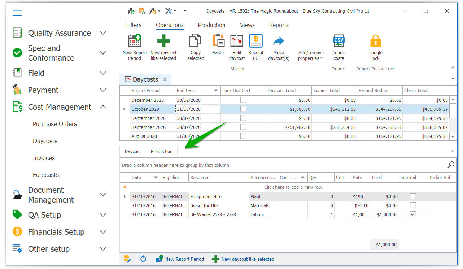Image resolution: width=463 pixels, height=269 pixels.
Task: Open Purchase Orders in the sidebar
Action: tap(55, 124)
